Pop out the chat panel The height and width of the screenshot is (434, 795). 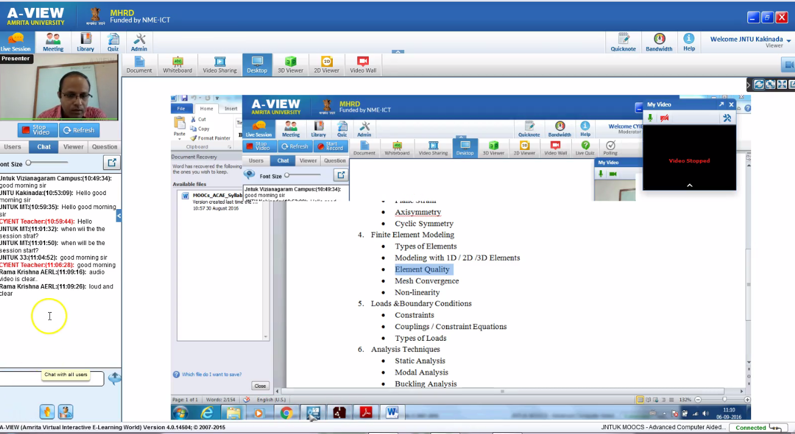112,163
